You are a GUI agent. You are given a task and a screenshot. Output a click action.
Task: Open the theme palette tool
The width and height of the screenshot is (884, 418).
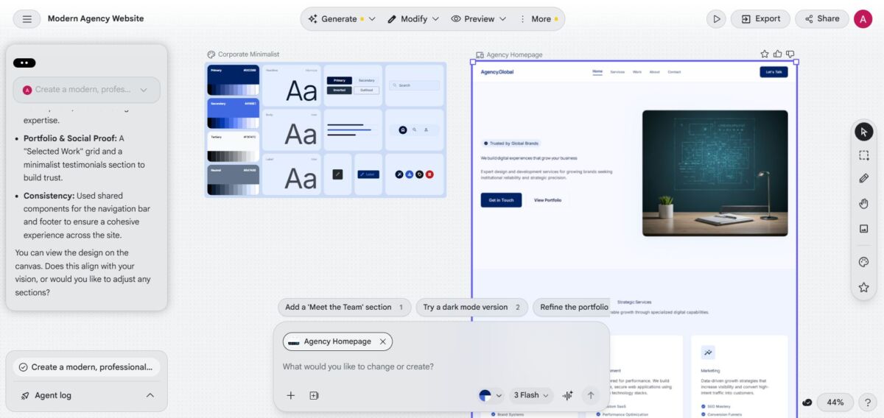pyautogui.click(x=863, y=263)
